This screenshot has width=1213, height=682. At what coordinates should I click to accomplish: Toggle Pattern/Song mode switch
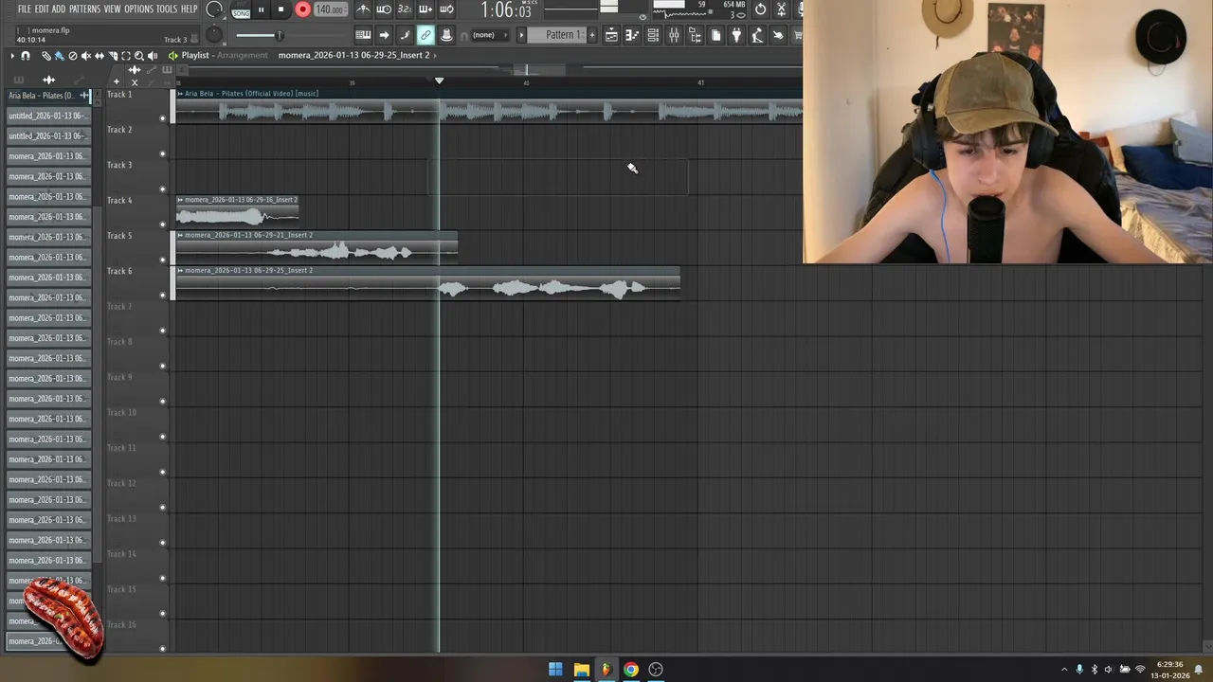[x=242, y=10]
